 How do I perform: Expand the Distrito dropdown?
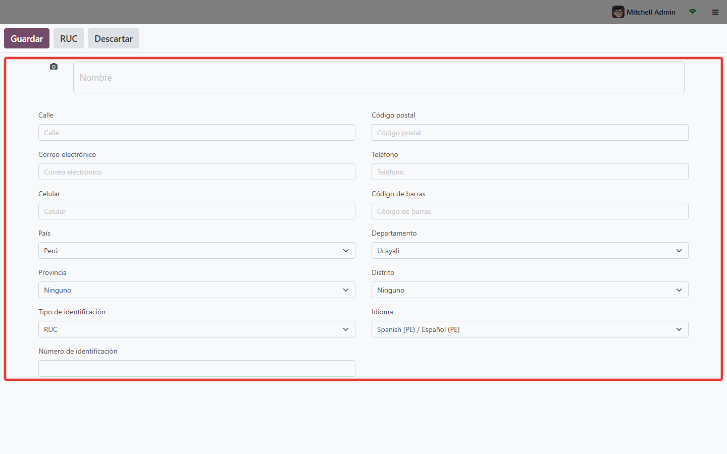[530, 290]
